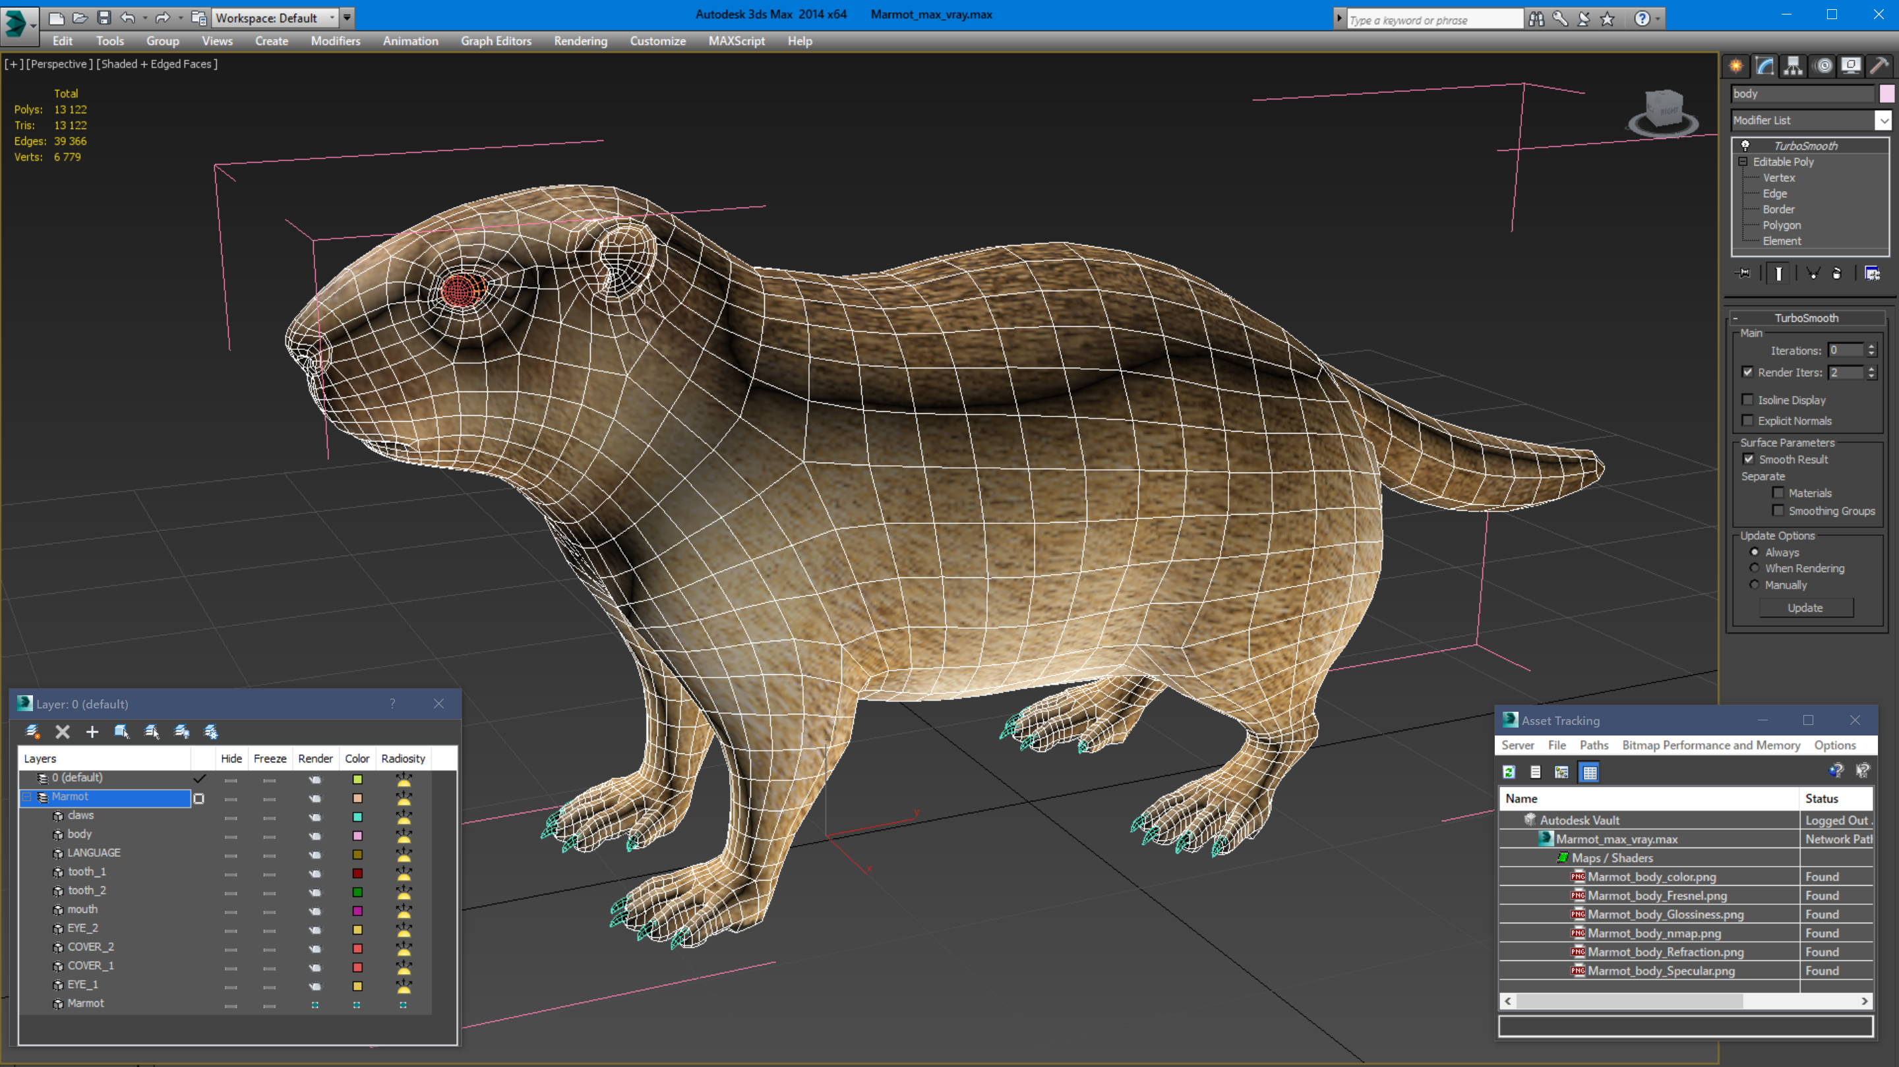Click Make Unique icon under modifier stack
This screenshot has height=1067, width=1899.
tap(1813, 274)
